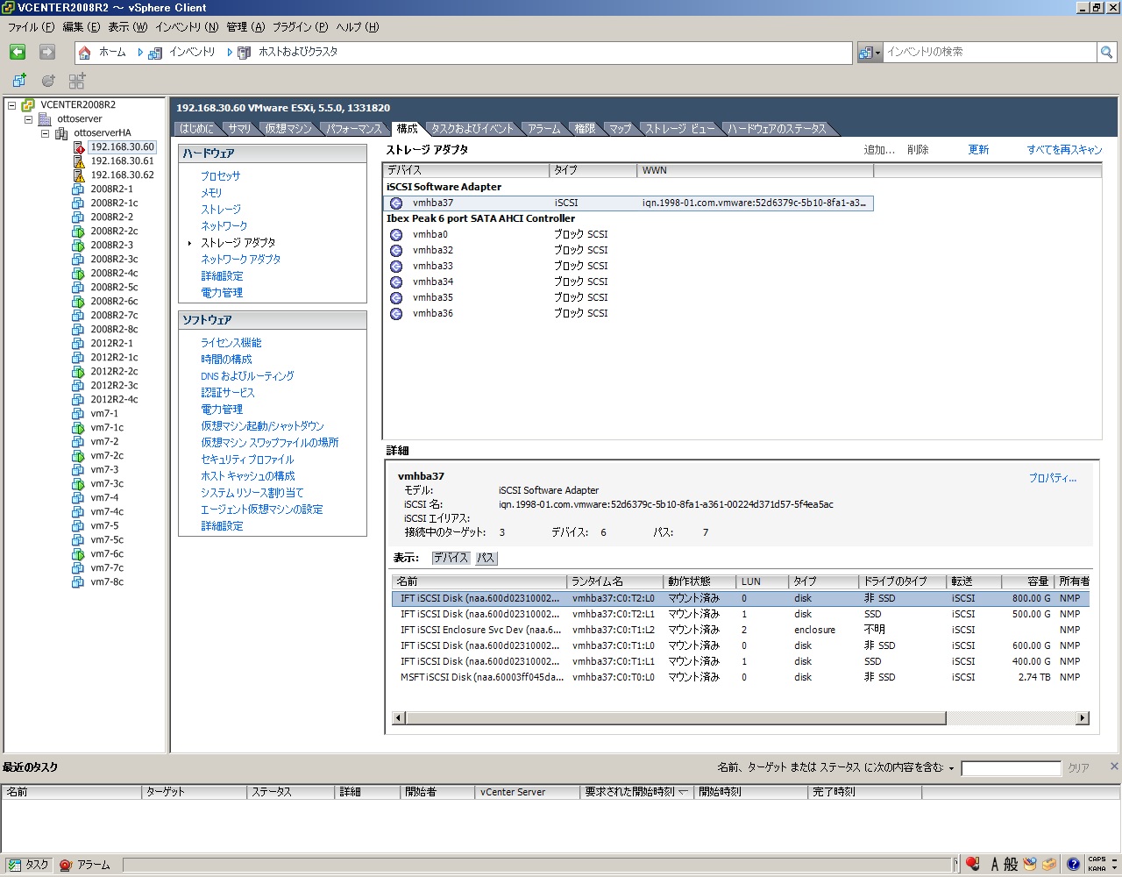Viewport: 1122px width, 877px height.
Task: Click the vm7-1 virtual machine icon
Action: tap(78, 414)
